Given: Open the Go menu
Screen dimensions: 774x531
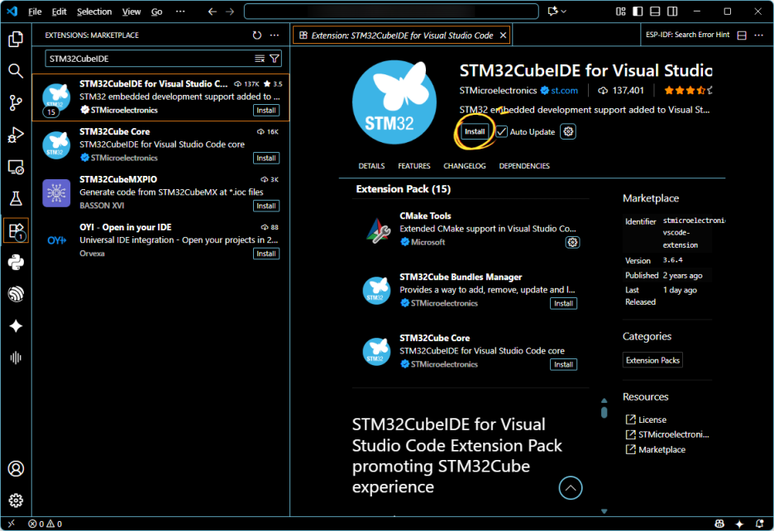Looking at the screenshot, I should click(156, 12).
